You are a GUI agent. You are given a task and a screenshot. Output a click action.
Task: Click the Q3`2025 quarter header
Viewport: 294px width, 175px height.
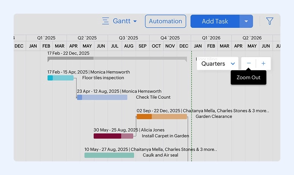[128, 38]
